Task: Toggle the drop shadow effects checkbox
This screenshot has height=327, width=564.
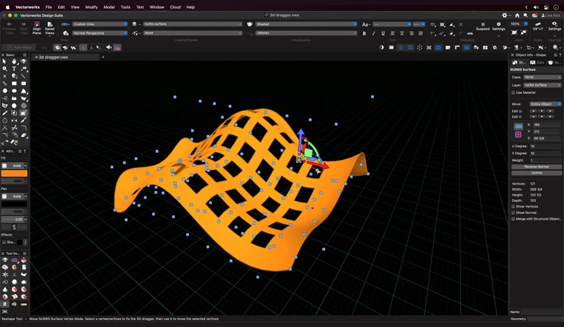Action: pos(4,243)
